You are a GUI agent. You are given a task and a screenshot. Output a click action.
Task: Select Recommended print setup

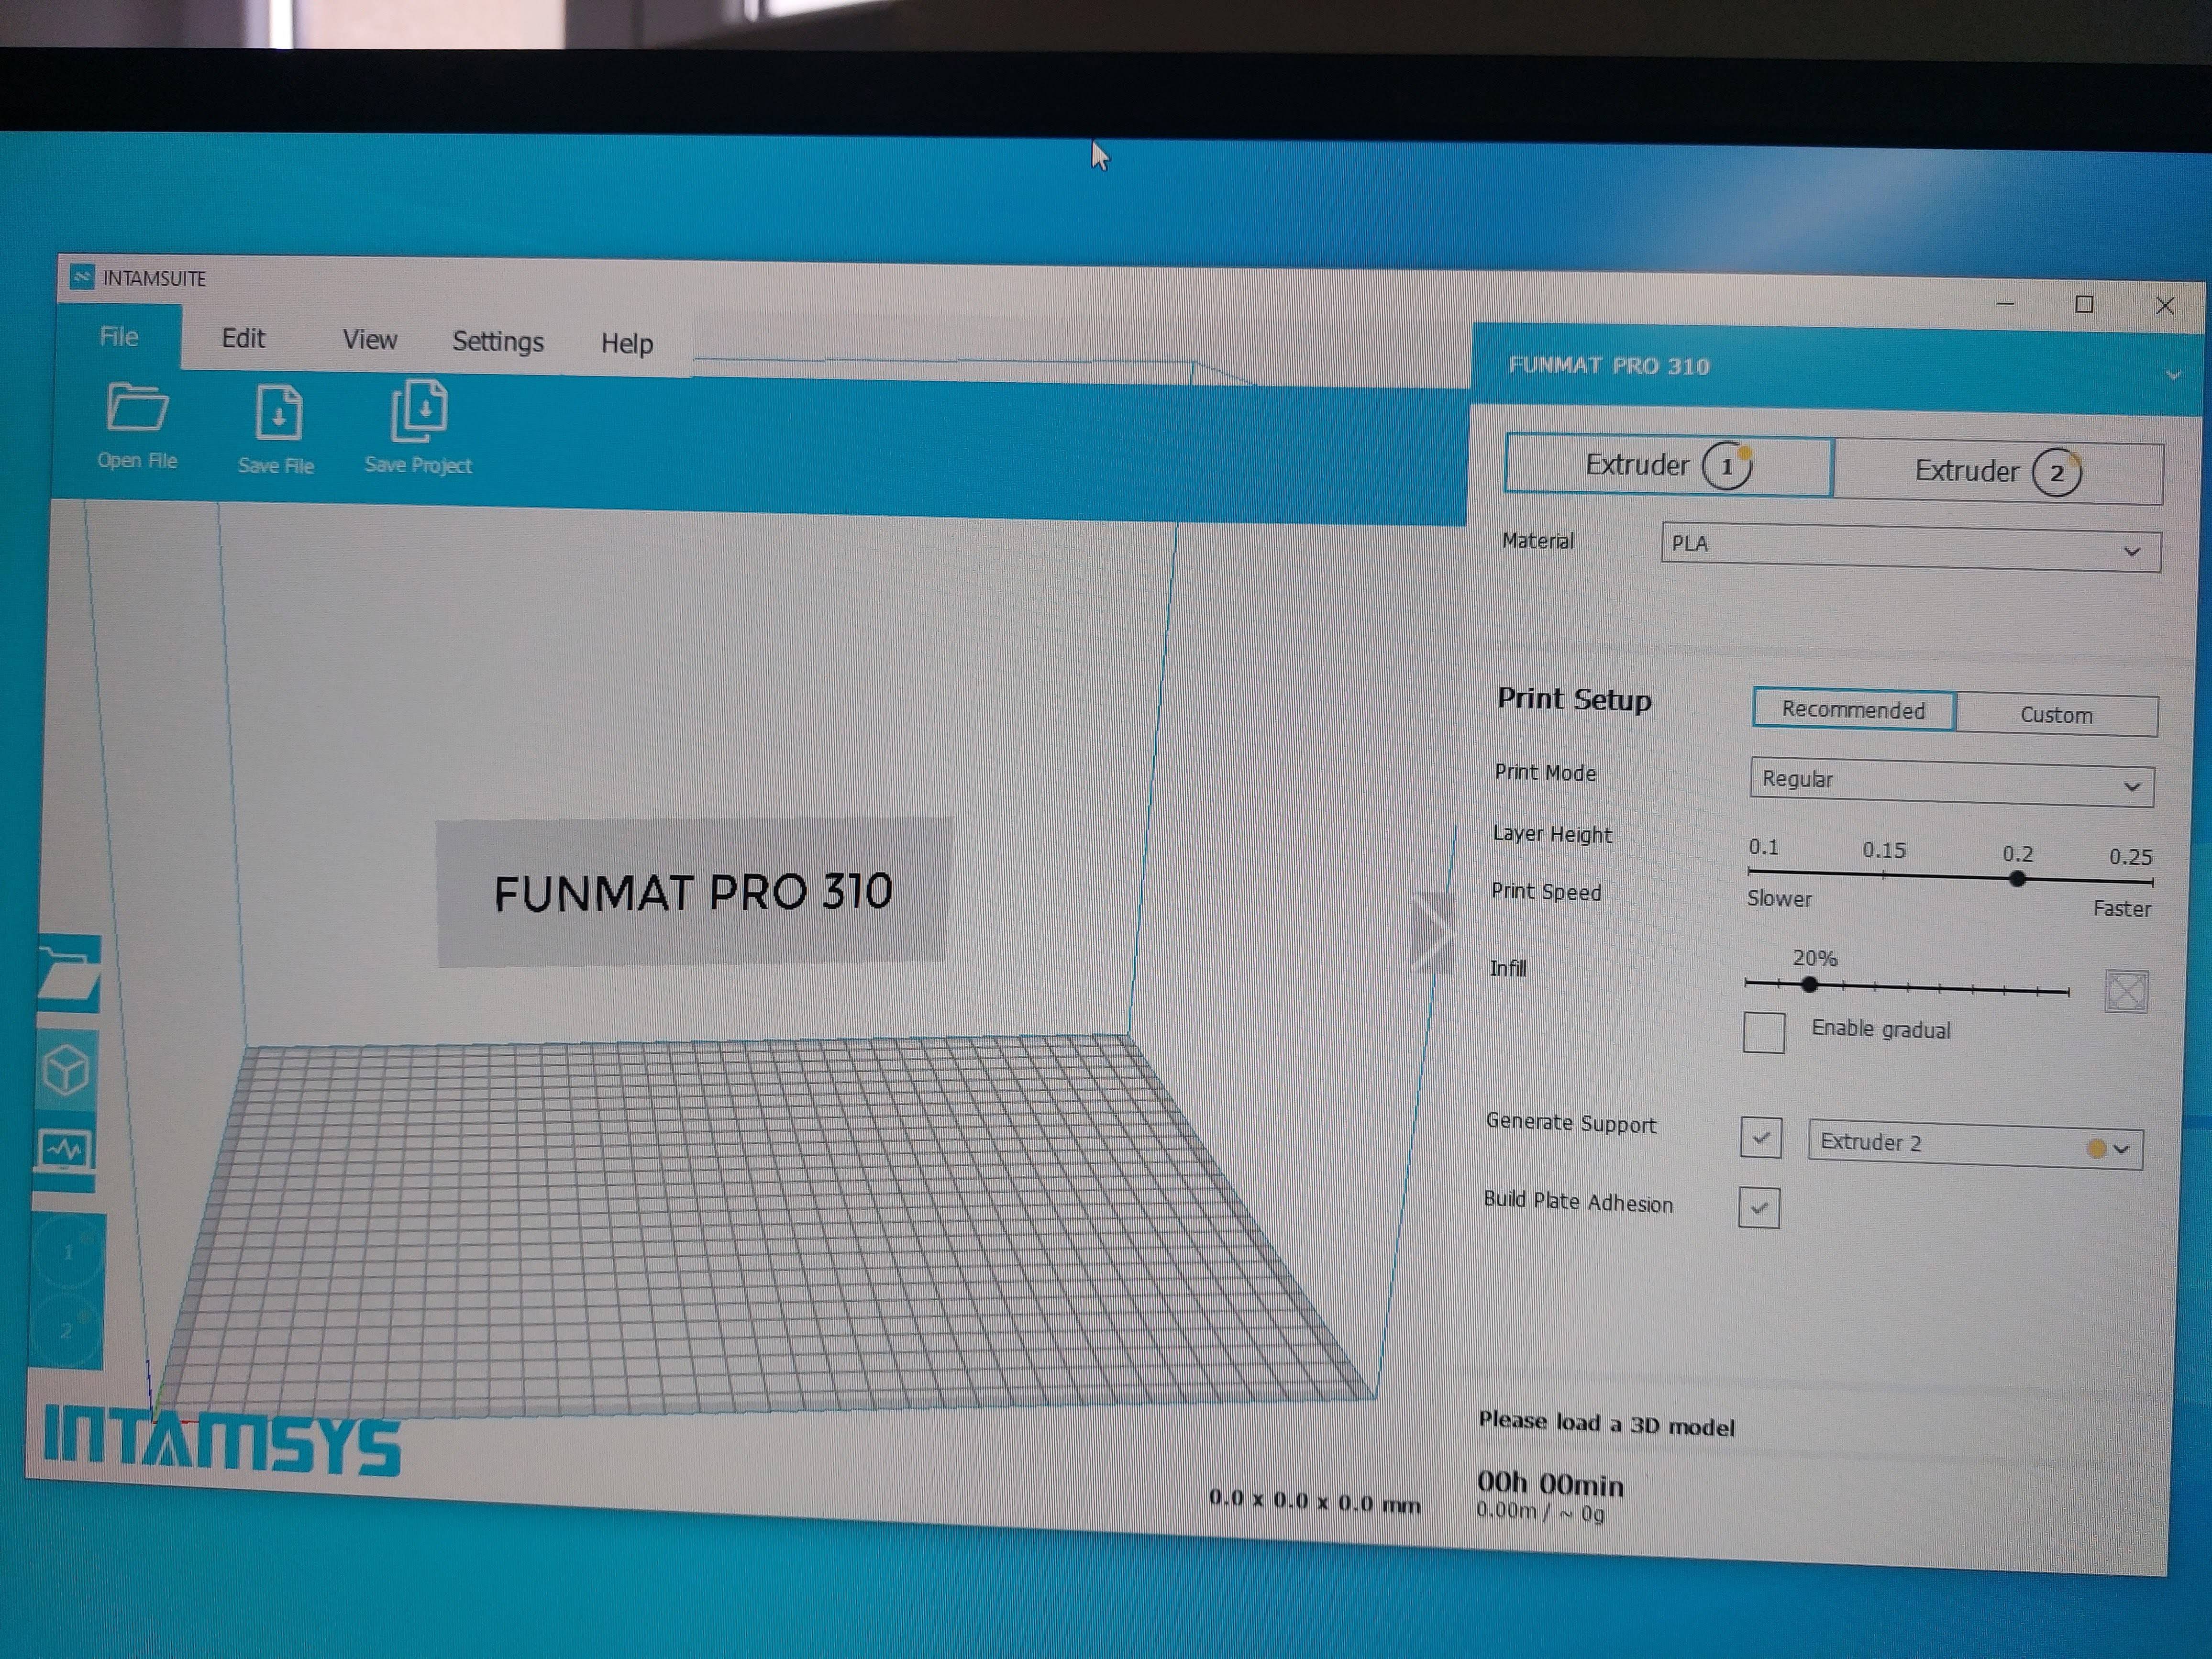[x=1854, y=710]
